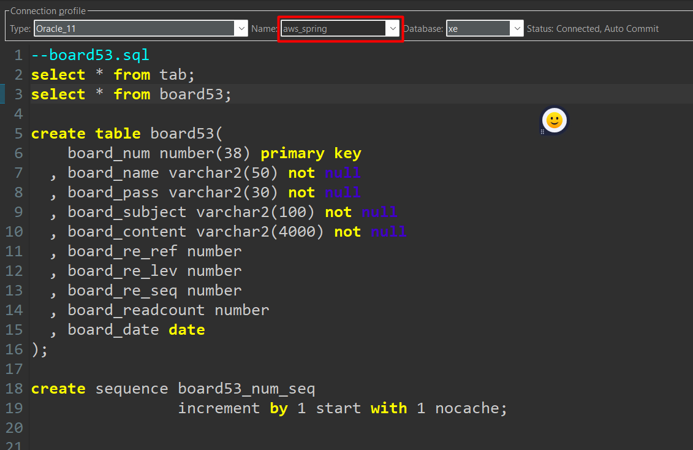Click the 'select * from board53;' line

(131, 94)
